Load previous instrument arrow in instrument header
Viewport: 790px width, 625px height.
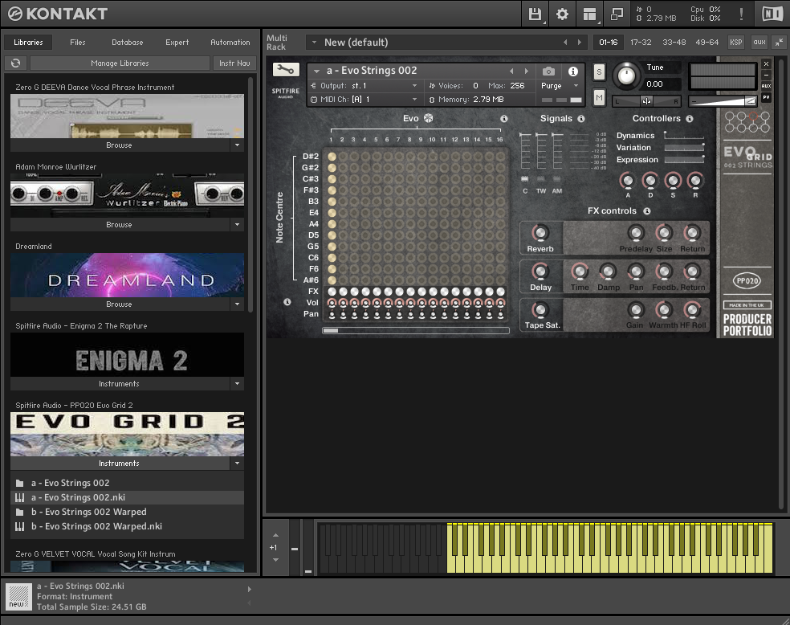tap(512, 71)
